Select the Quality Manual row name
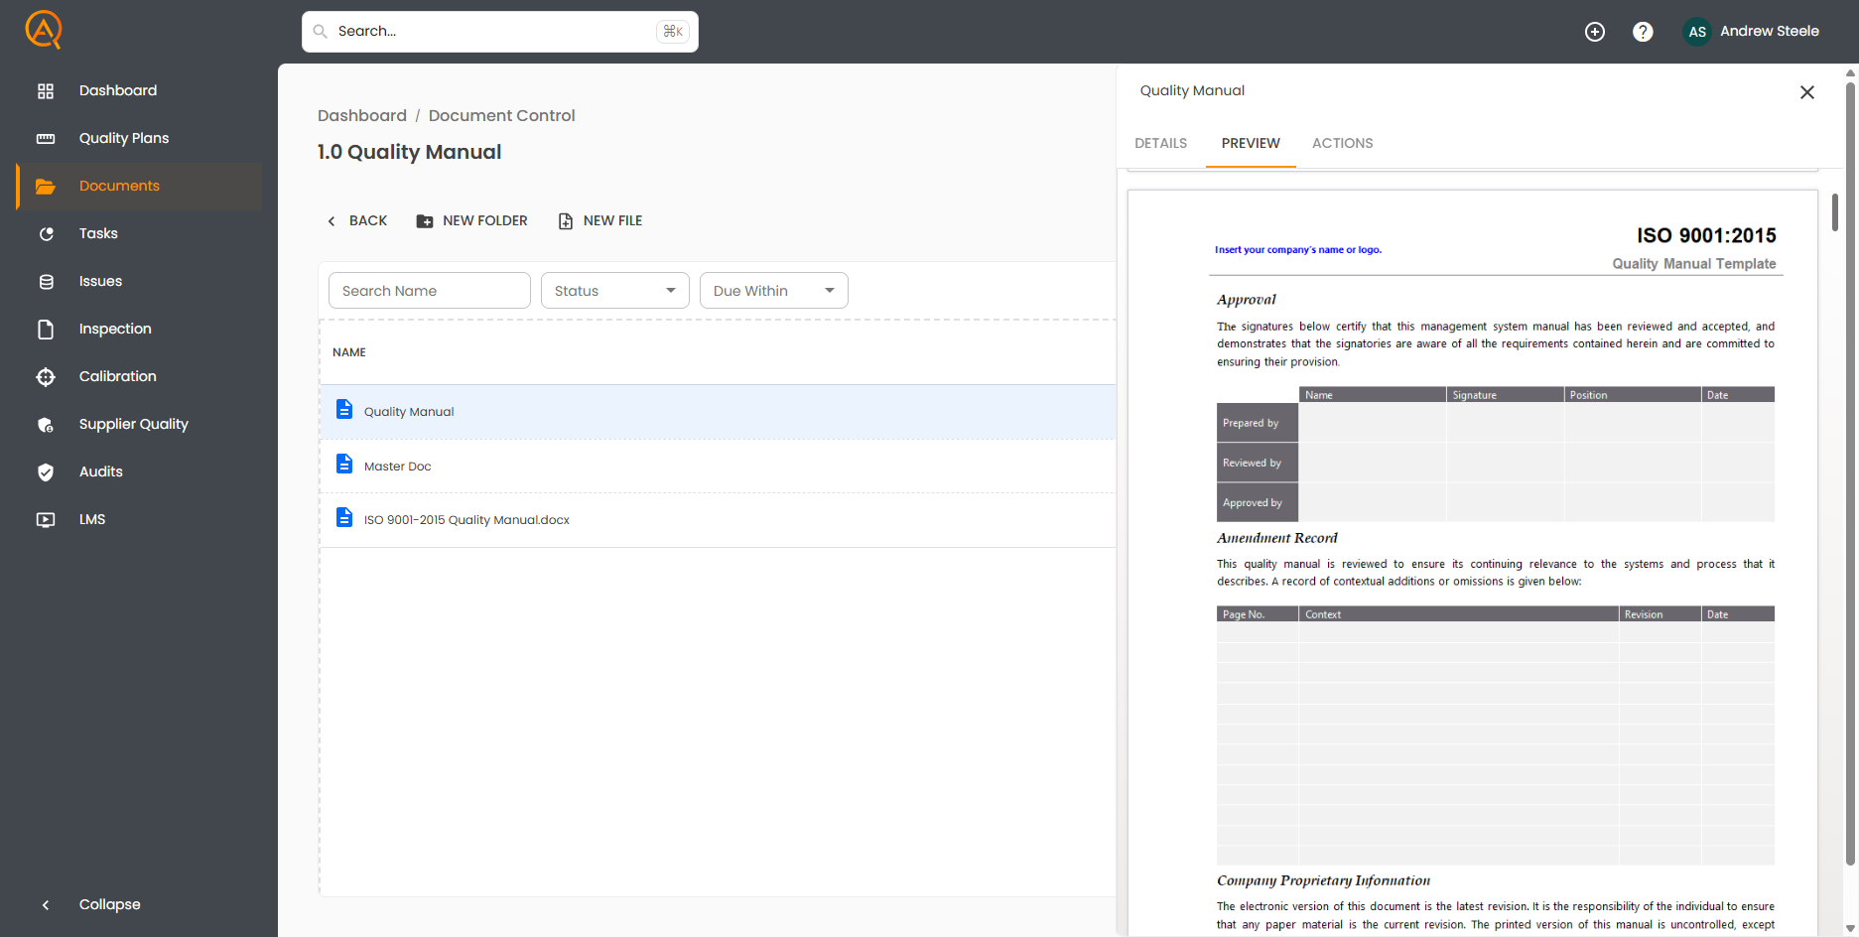Image resolution: width=1859 pixels, height=937 pixels. coord(409,412)
